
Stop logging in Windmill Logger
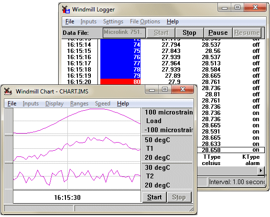point(189,32)
